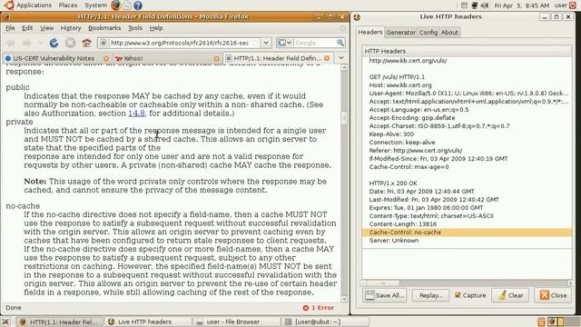The width and height of the screenshot is (581, 327).
Task: Click the Help icon in top panel
Action: 138,5
